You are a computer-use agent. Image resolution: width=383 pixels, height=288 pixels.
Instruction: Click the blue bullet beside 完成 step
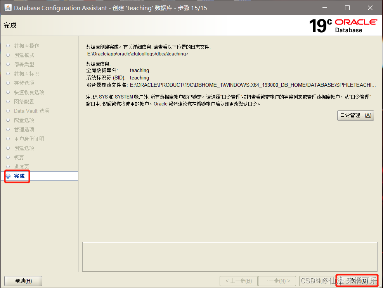click(8, 176)
